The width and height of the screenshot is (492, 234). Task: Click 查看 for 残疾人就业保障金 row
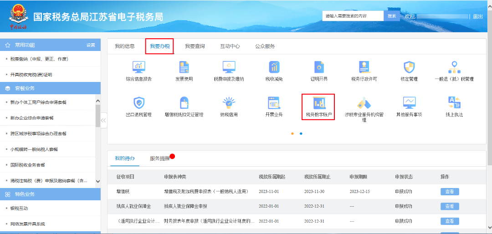450,206
